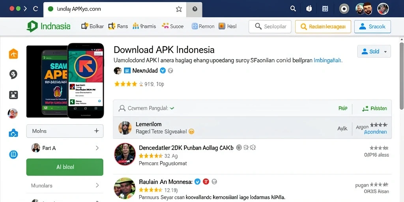The width and height of the screenshot is (404, 202).
Task: Click the circular record icon in browser bar
Action: (x=344, y=9)
